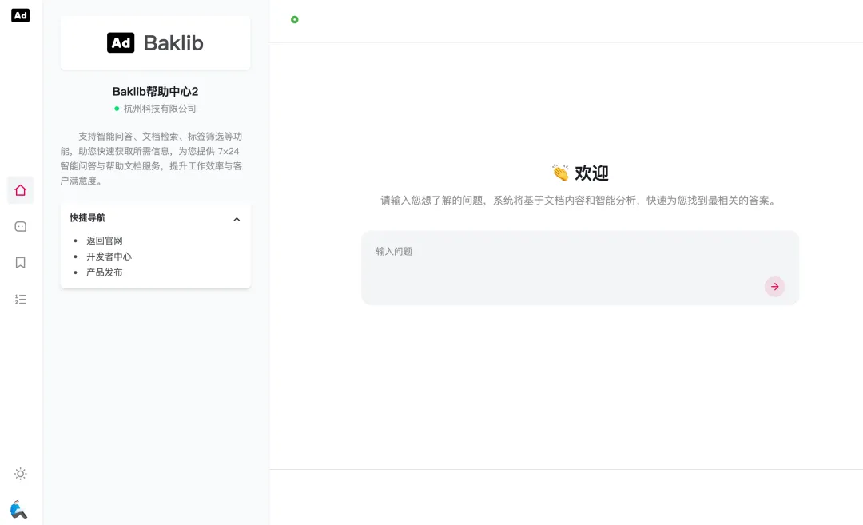Click the Baklib帮助中心2 title
The image size is (863, 525).
(x=155, y=91)
